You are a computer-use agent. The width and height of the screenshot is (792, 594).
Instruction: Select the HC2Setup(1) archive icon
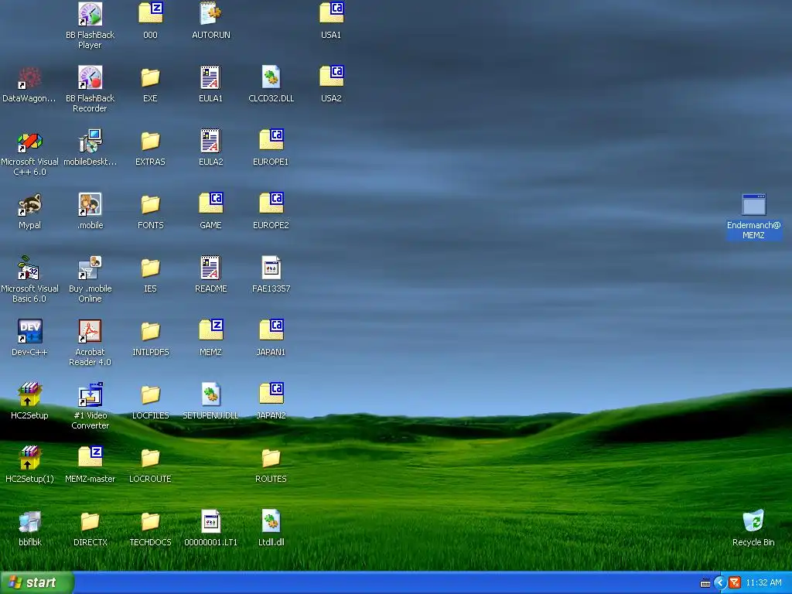coord(29,458)
